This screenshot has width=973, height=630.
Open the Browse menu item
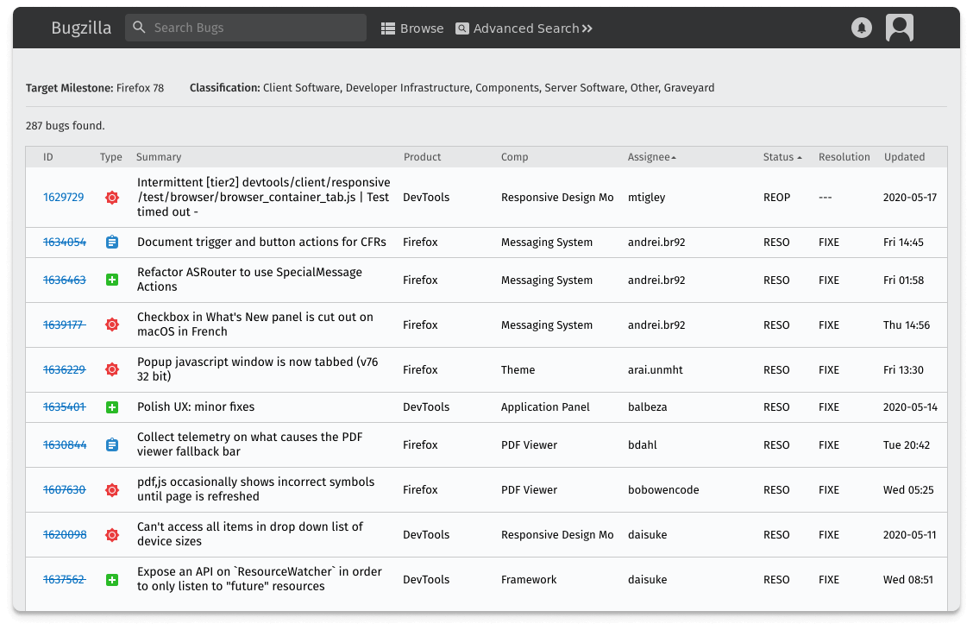[x=412, y=28]
